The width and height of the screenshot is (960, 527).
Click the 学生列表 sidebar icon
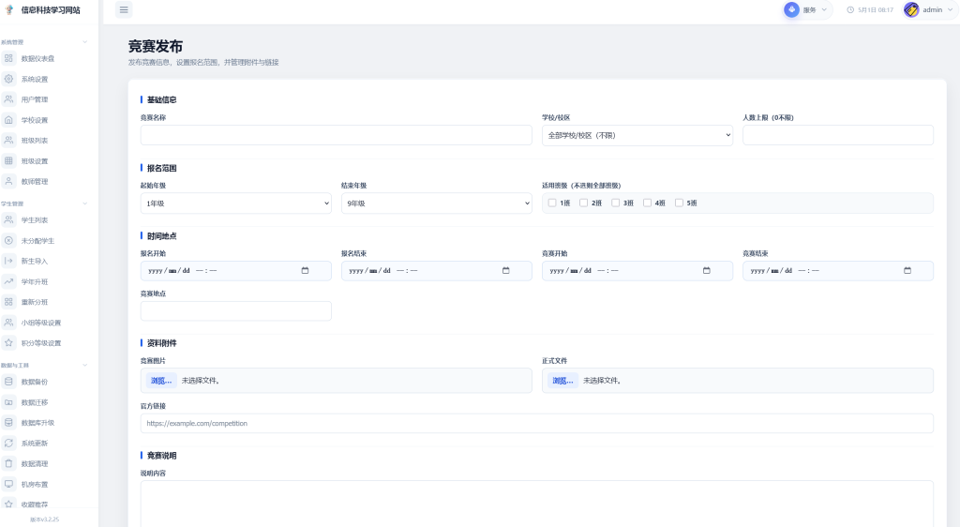8,219
